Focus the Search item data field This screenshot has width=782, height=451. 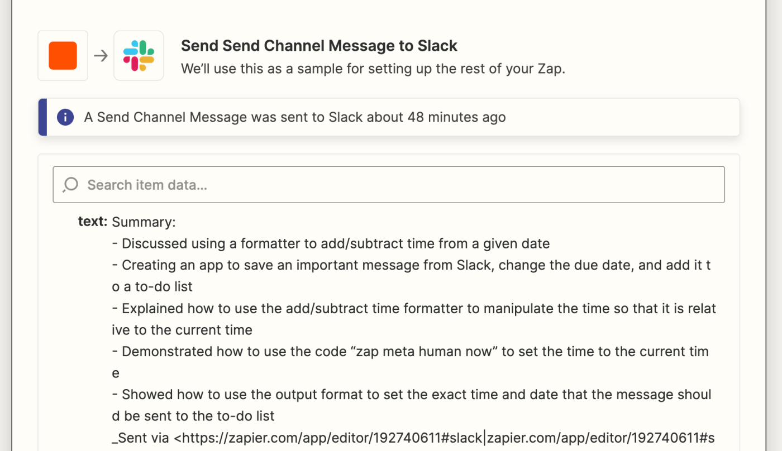pyautogui.click(x=389, y=185)
